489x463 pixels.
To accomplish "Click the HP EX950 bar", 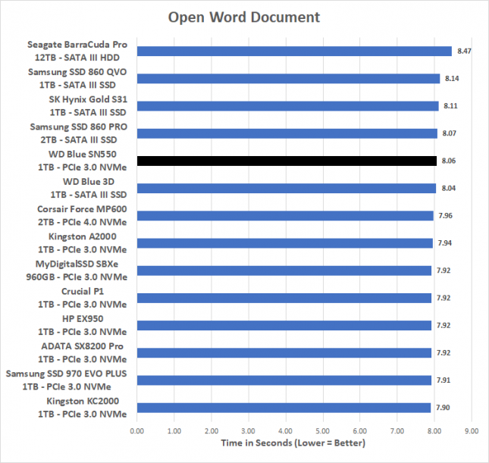I will [284, 326].
